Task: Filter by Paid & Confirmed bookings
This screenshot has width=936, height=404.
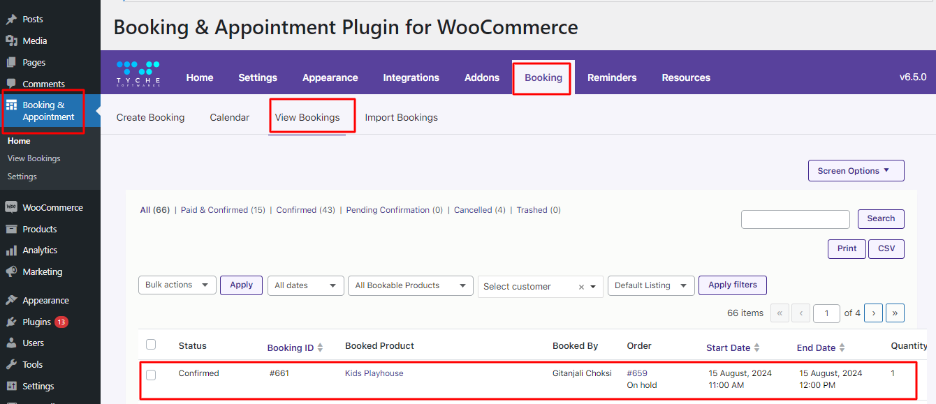Action: click(x=223, y=210)
